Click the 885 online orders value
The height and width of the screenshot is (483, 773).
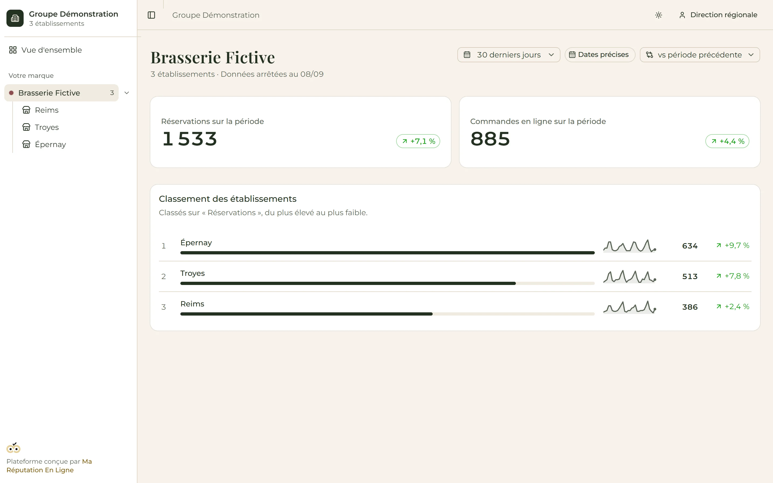pos(490,139)
